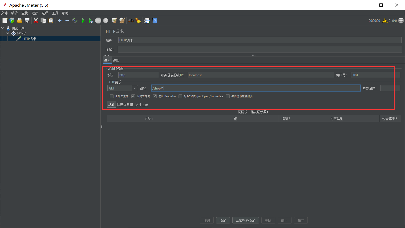This screenshot has height=228, width=405.
Task: Switch to the 文件上传 tab
Action: (141, 105)
